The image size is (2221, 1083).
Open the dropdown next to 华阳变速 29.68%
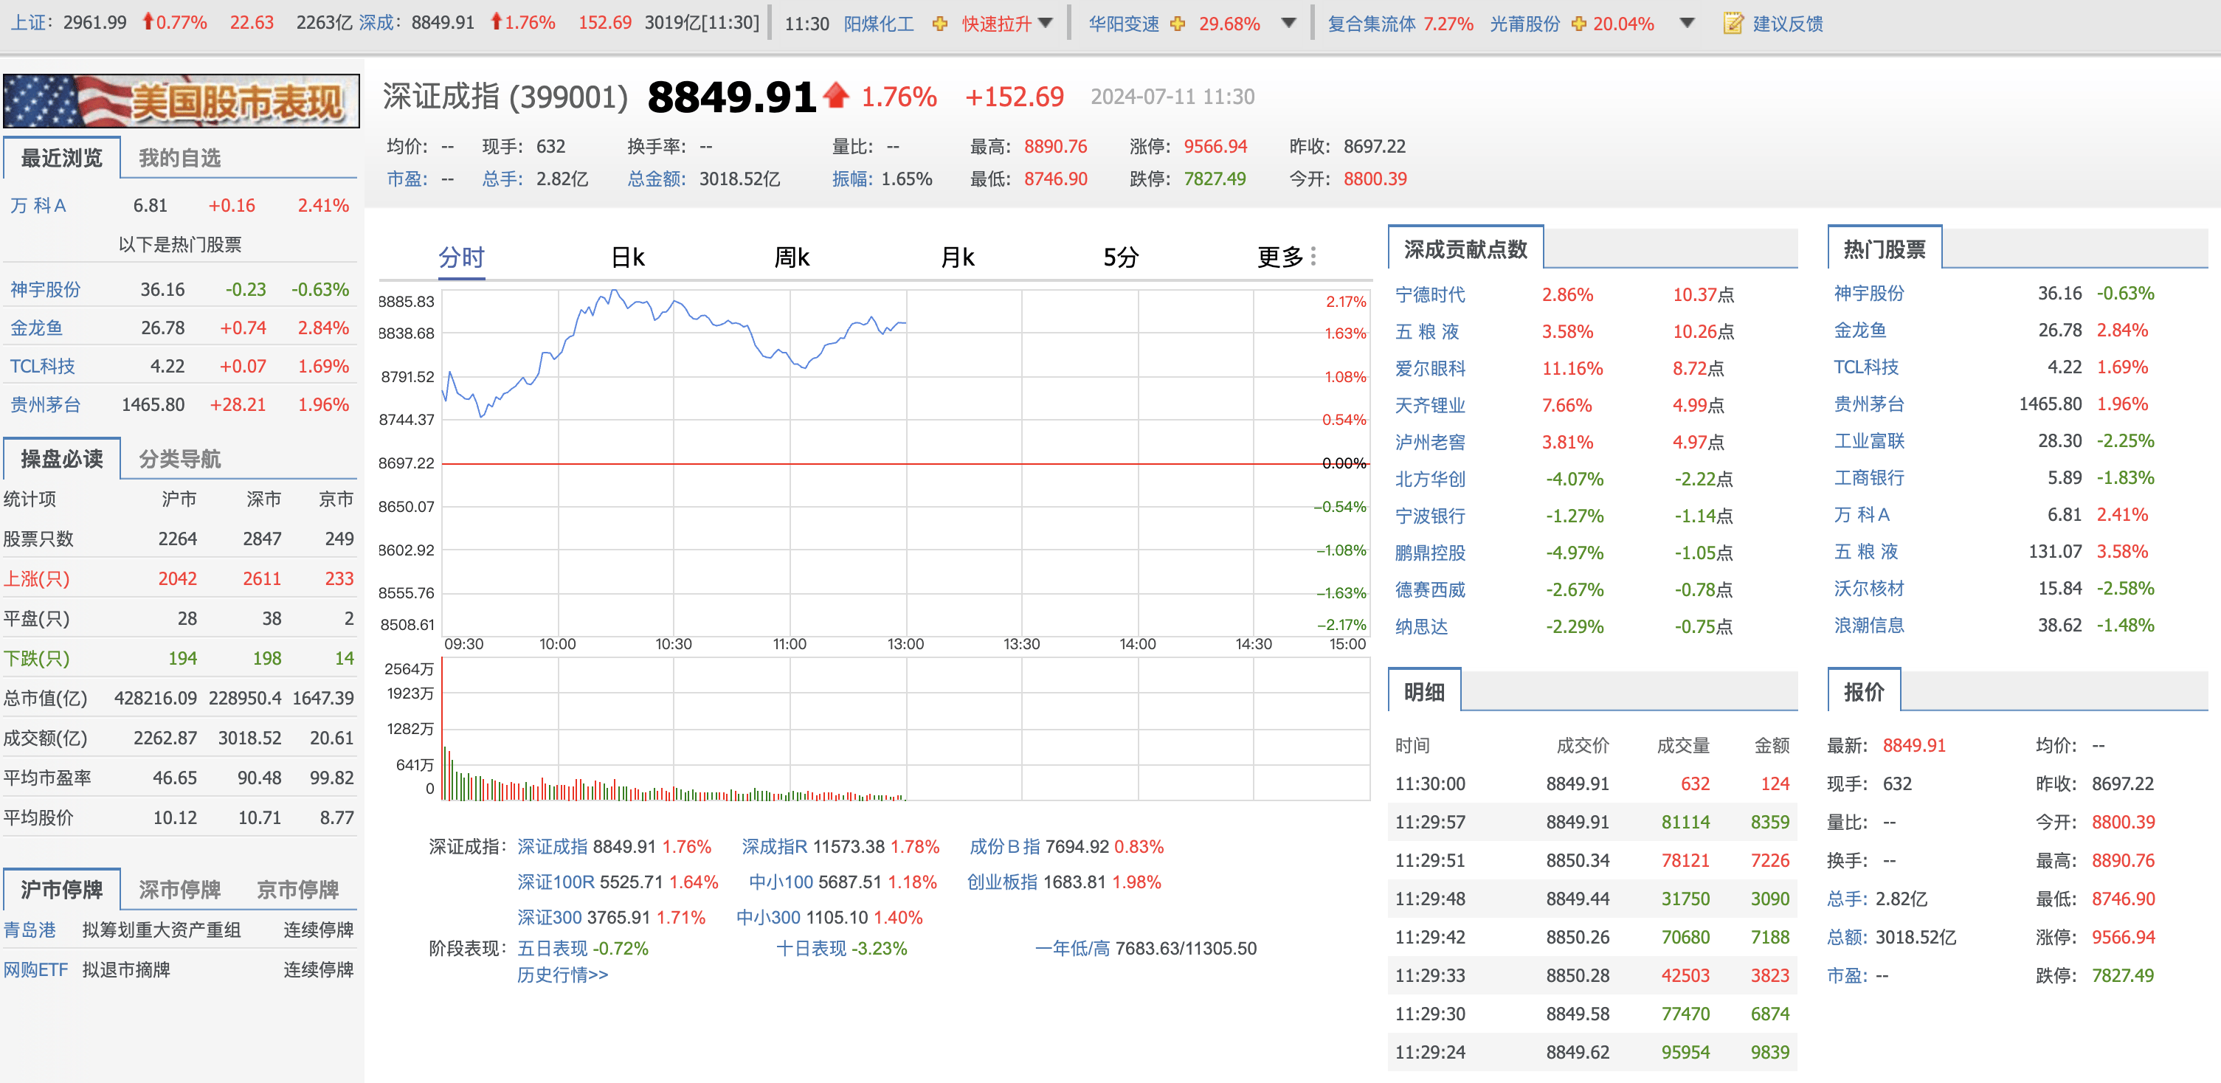point(1289,24)
